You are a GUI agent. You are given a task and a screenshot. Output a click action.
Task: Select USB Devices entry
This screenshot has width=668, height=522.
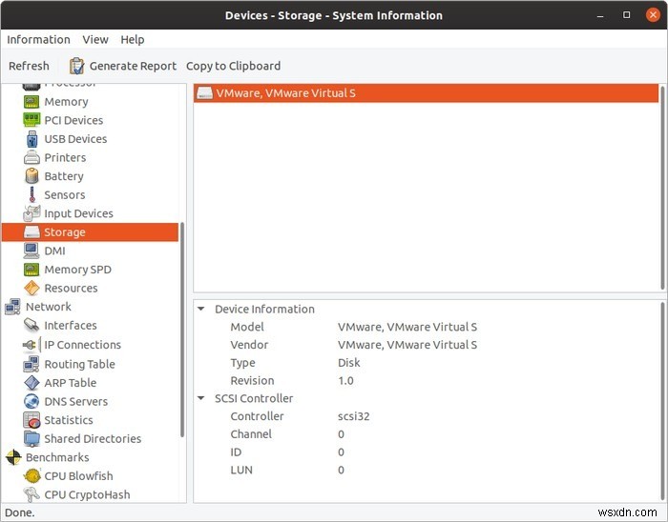(75, 139)
